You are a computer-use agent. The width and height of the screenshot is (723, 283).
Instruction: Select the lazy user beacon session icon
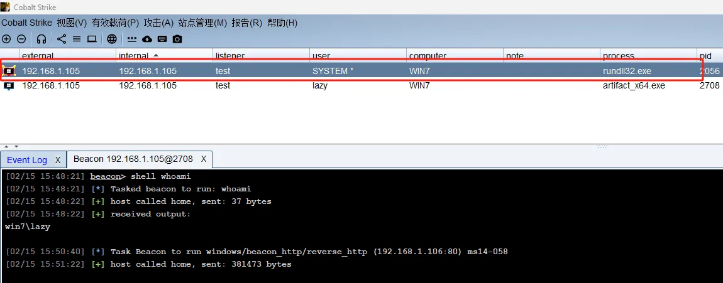[8, 85]
